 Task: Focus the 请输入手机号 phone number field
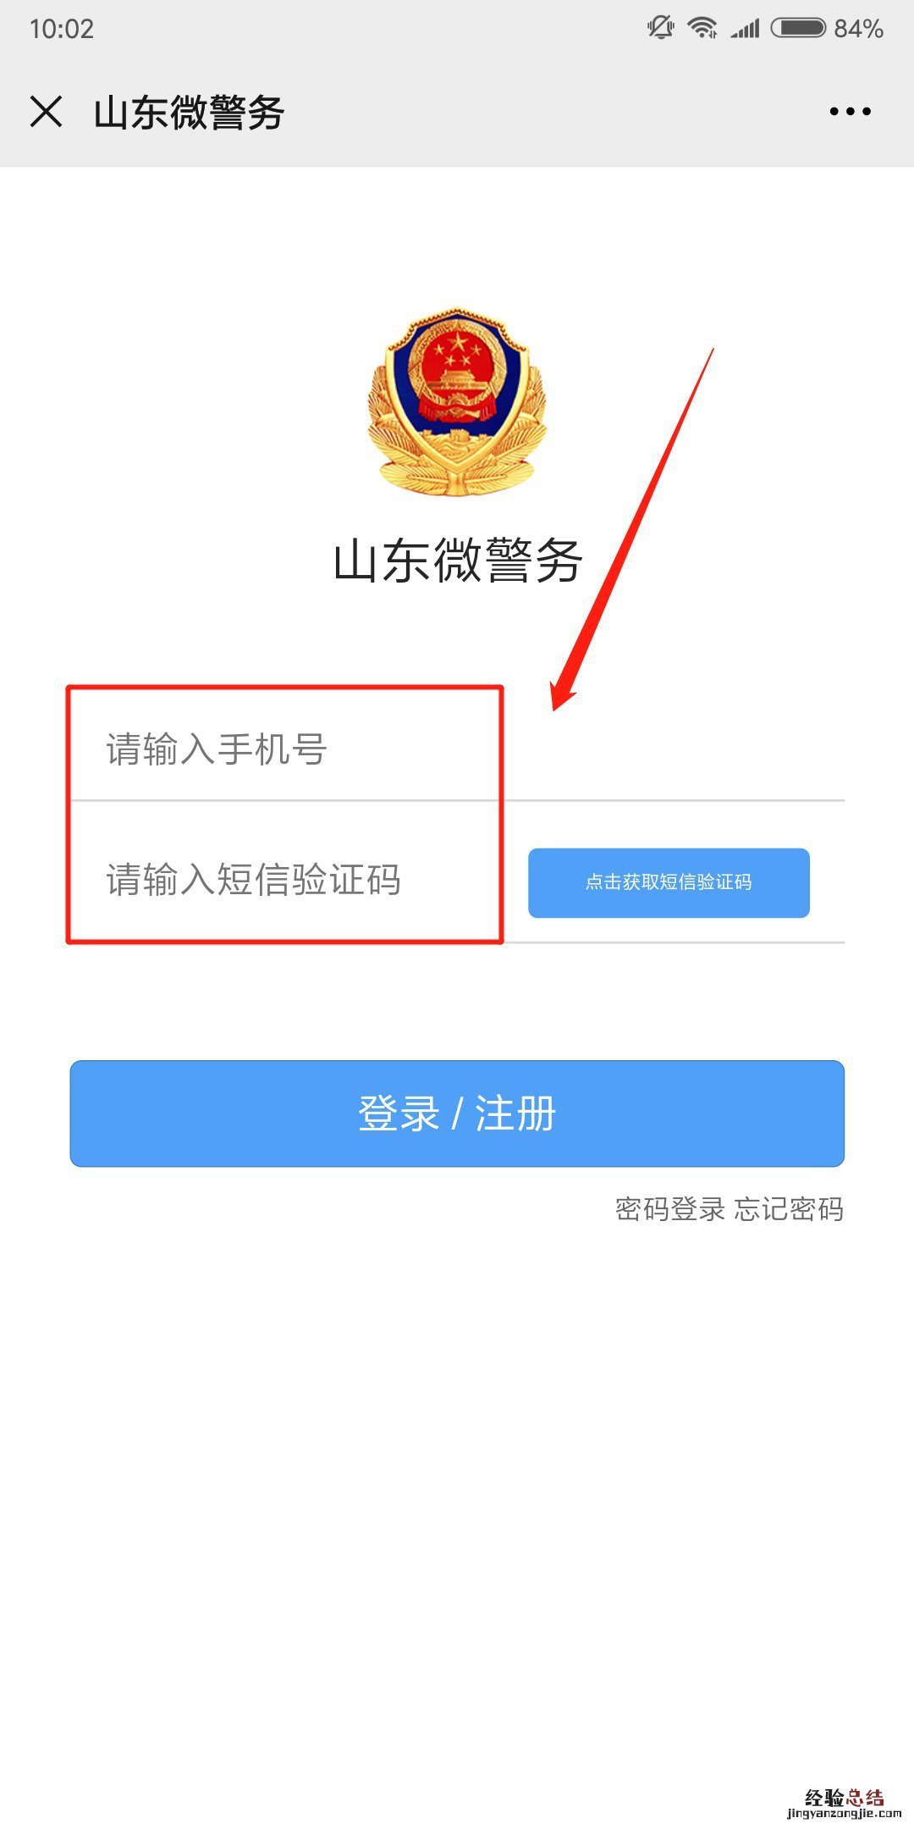click(x=458, y=749)
